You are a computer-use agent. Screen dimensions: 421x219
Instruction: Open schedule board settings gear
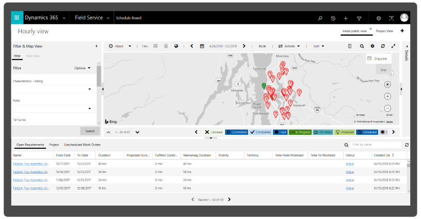(372, 46)
